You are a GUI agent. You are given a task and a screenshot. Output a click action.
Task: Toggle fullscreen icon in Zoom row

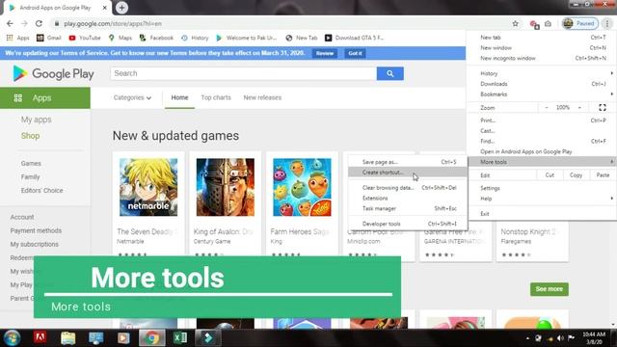click(x=603, y=107)
